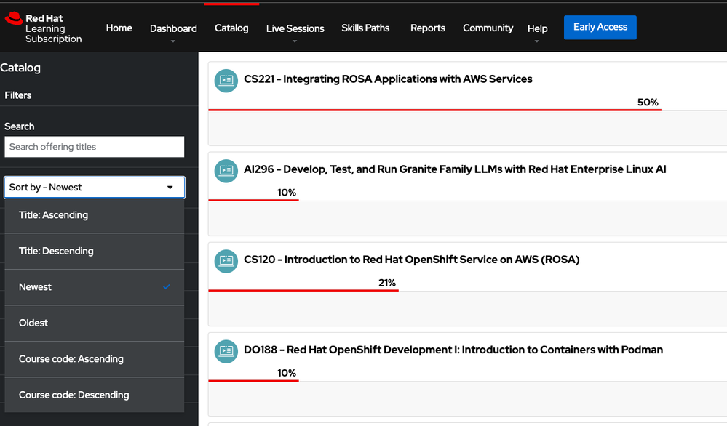
Task: Click the Search offering titles field
Action: point(95,147)
